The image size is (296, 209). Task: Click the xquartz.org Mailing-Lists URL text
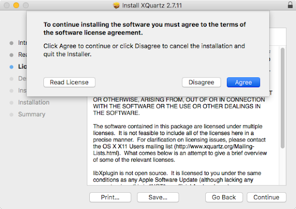tap(174, 149)
